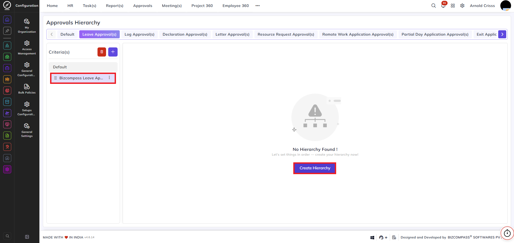The height and width of the screenshot is (243, 514).
Task: Open My Organization in configuration menu
Action: point(27,26)
